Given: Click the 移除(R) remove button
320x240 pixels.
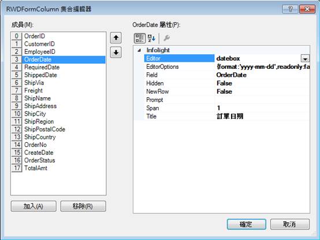Looking at the screenshot, I should tap(83, 206).
